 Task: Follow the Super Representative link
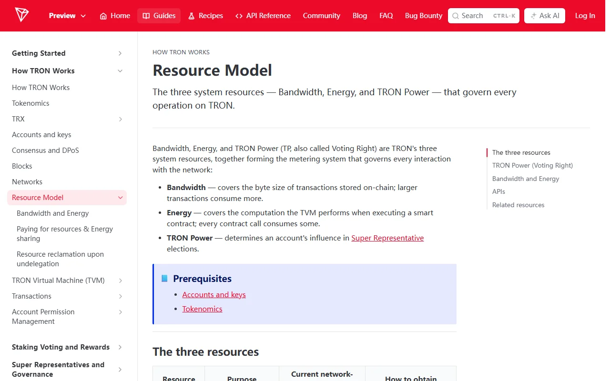(387, 238)
